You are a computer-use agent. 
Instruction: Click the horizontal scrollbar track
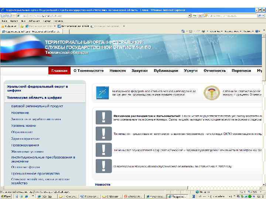pyautogui.click(x=224, y=188)
